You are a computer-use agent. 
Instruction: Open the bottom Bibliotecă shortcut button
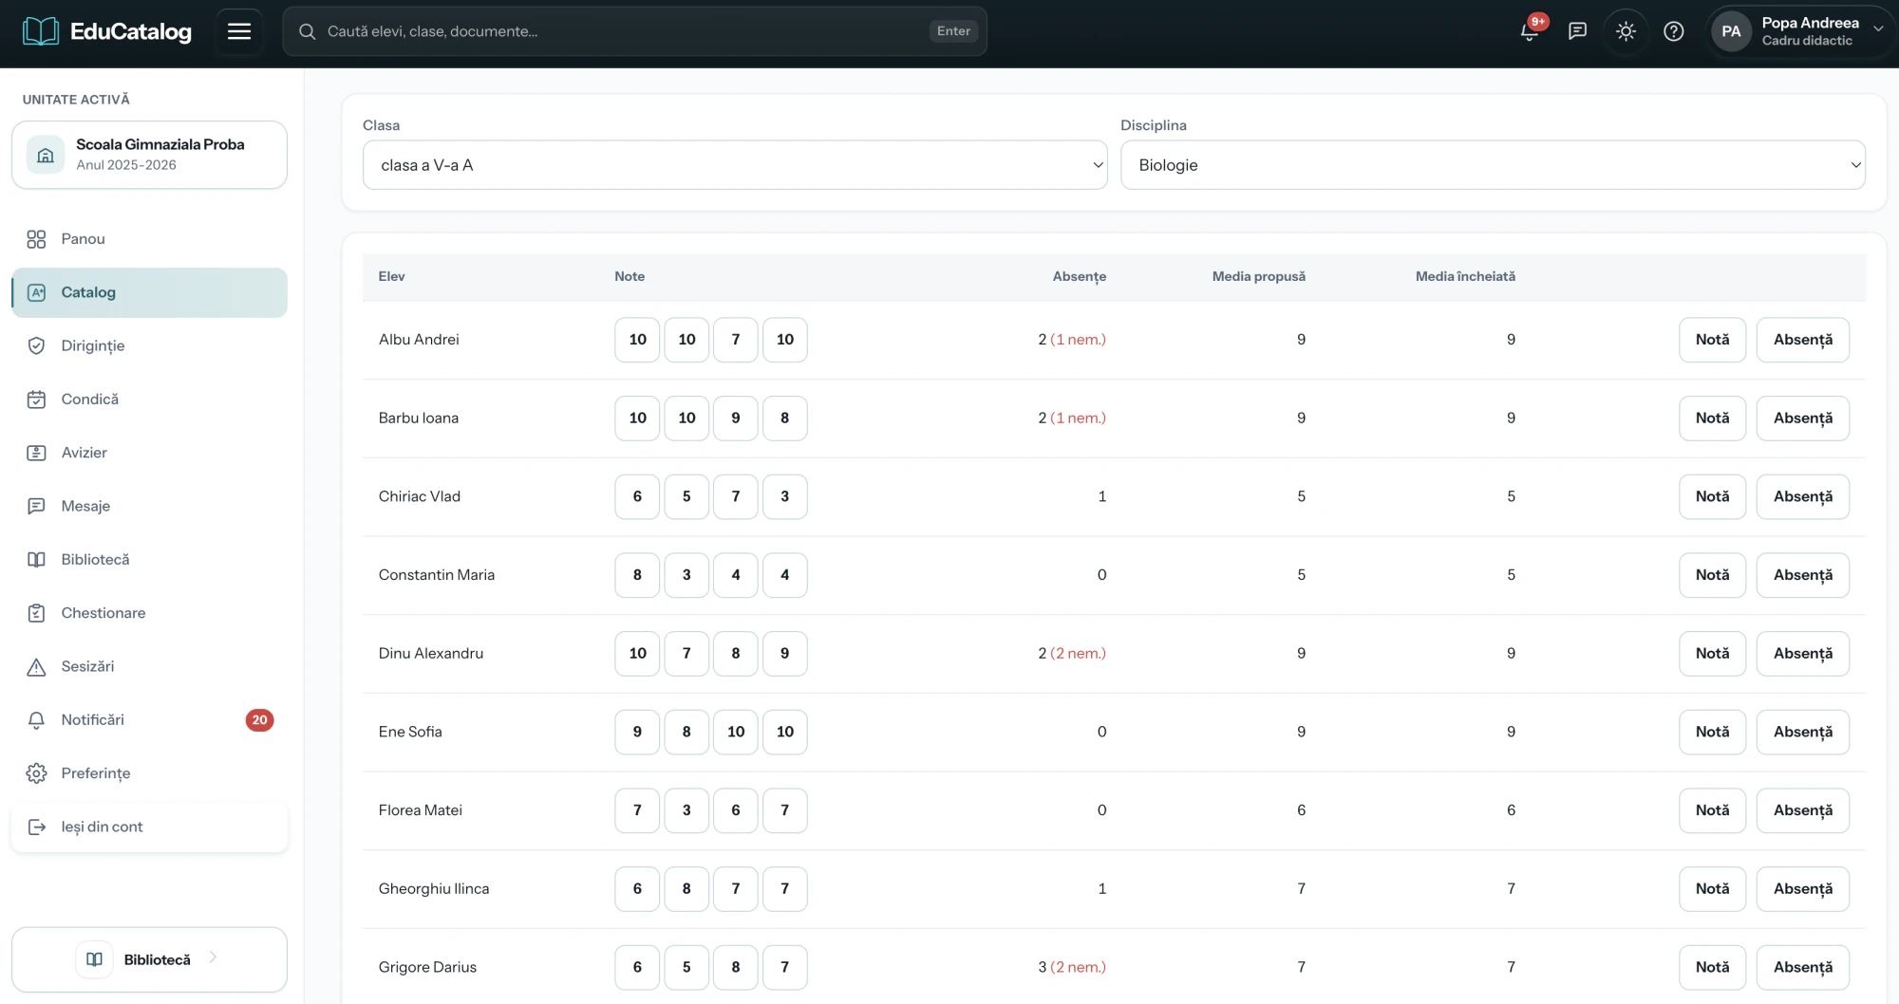pyautogui.click(x=149, y=959)
